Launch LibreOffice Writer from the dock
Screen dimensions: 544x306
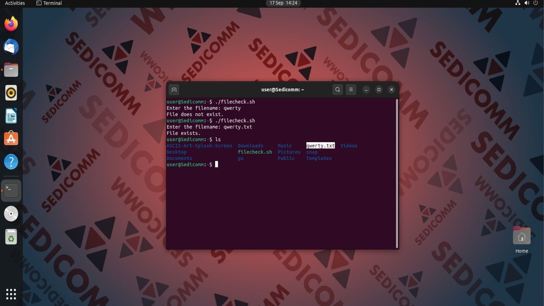tap(11, 116)
